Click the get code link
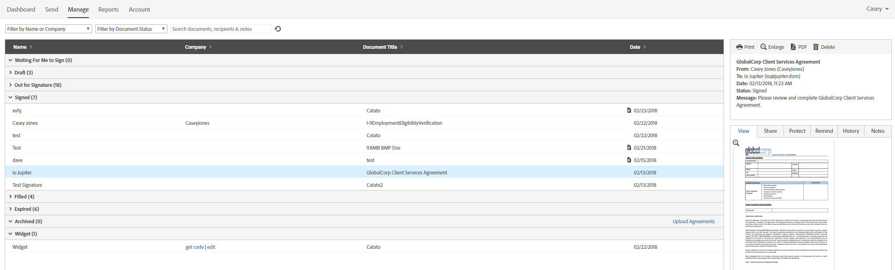This screenshot has width=895, height=270. [194, 247]
